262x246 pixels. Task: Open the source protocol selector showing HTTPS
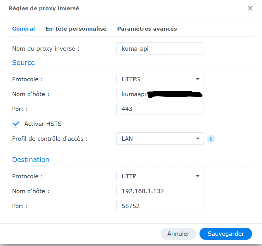pos(160,79)
